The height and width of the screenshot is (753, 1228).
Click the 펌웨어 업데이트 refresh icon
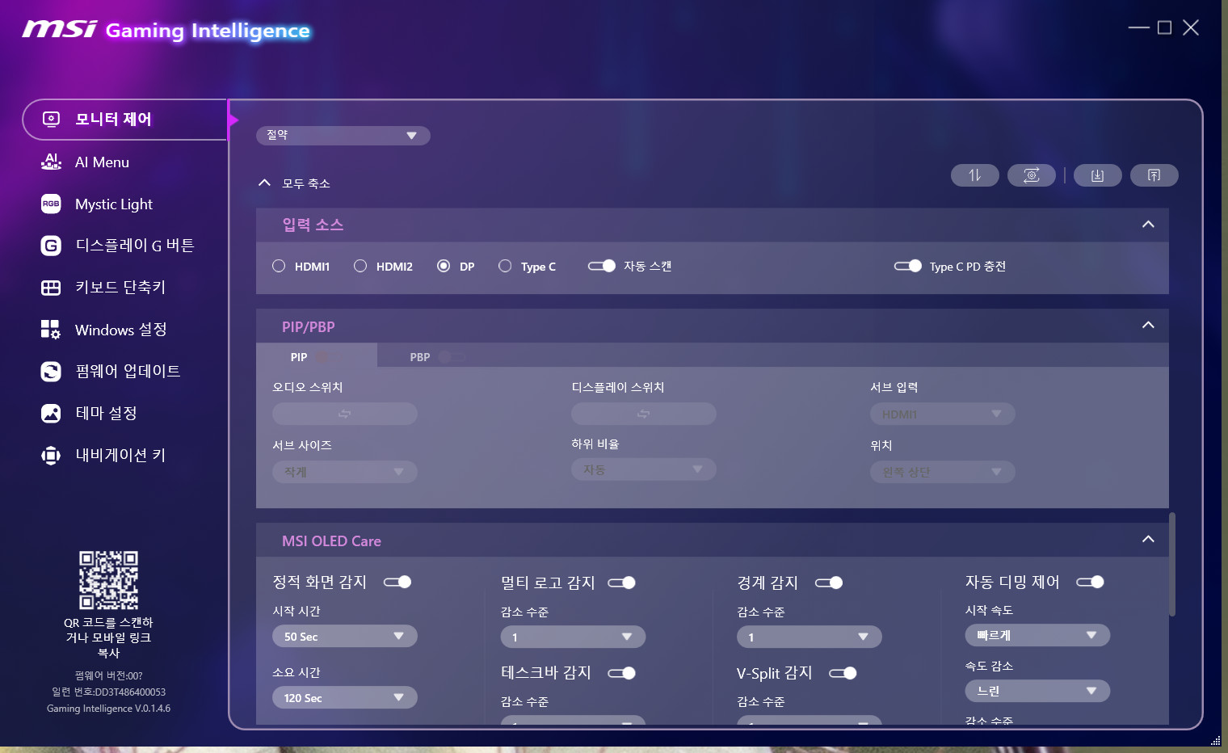(x=51, y=372)
